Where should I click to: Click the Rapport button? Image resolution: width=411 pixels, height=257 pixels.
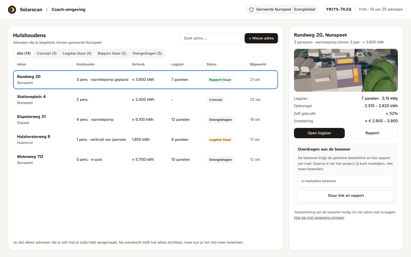tap(372, 133)
